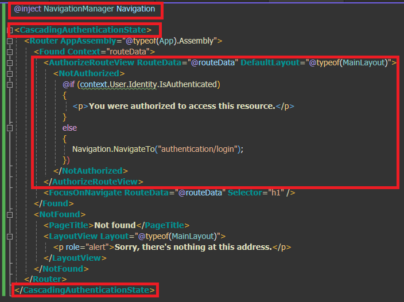Collapse the @if IsAuthenticated block
This screenshot has height=302, width=404.
click(10, 85)
